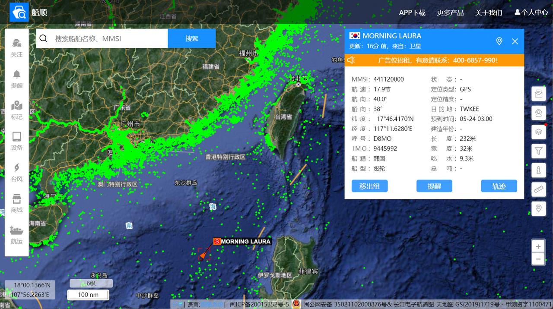Locate MORNING LAURA via pin icon in header

[499, 41]
